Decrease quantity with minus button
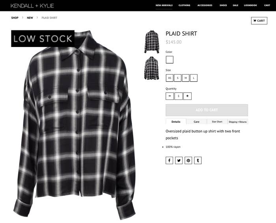 coord(170,96)
